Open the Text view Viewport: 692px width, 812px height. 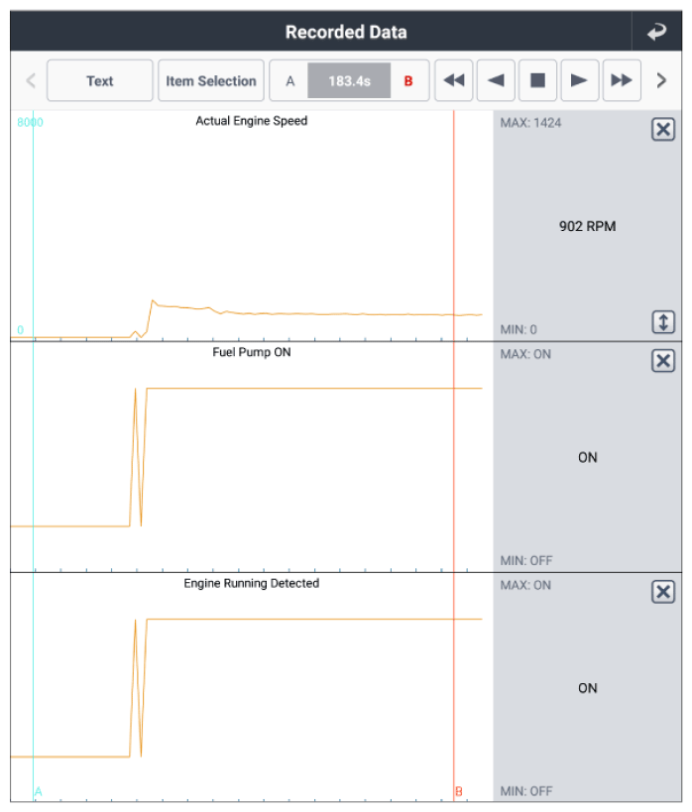100,81
